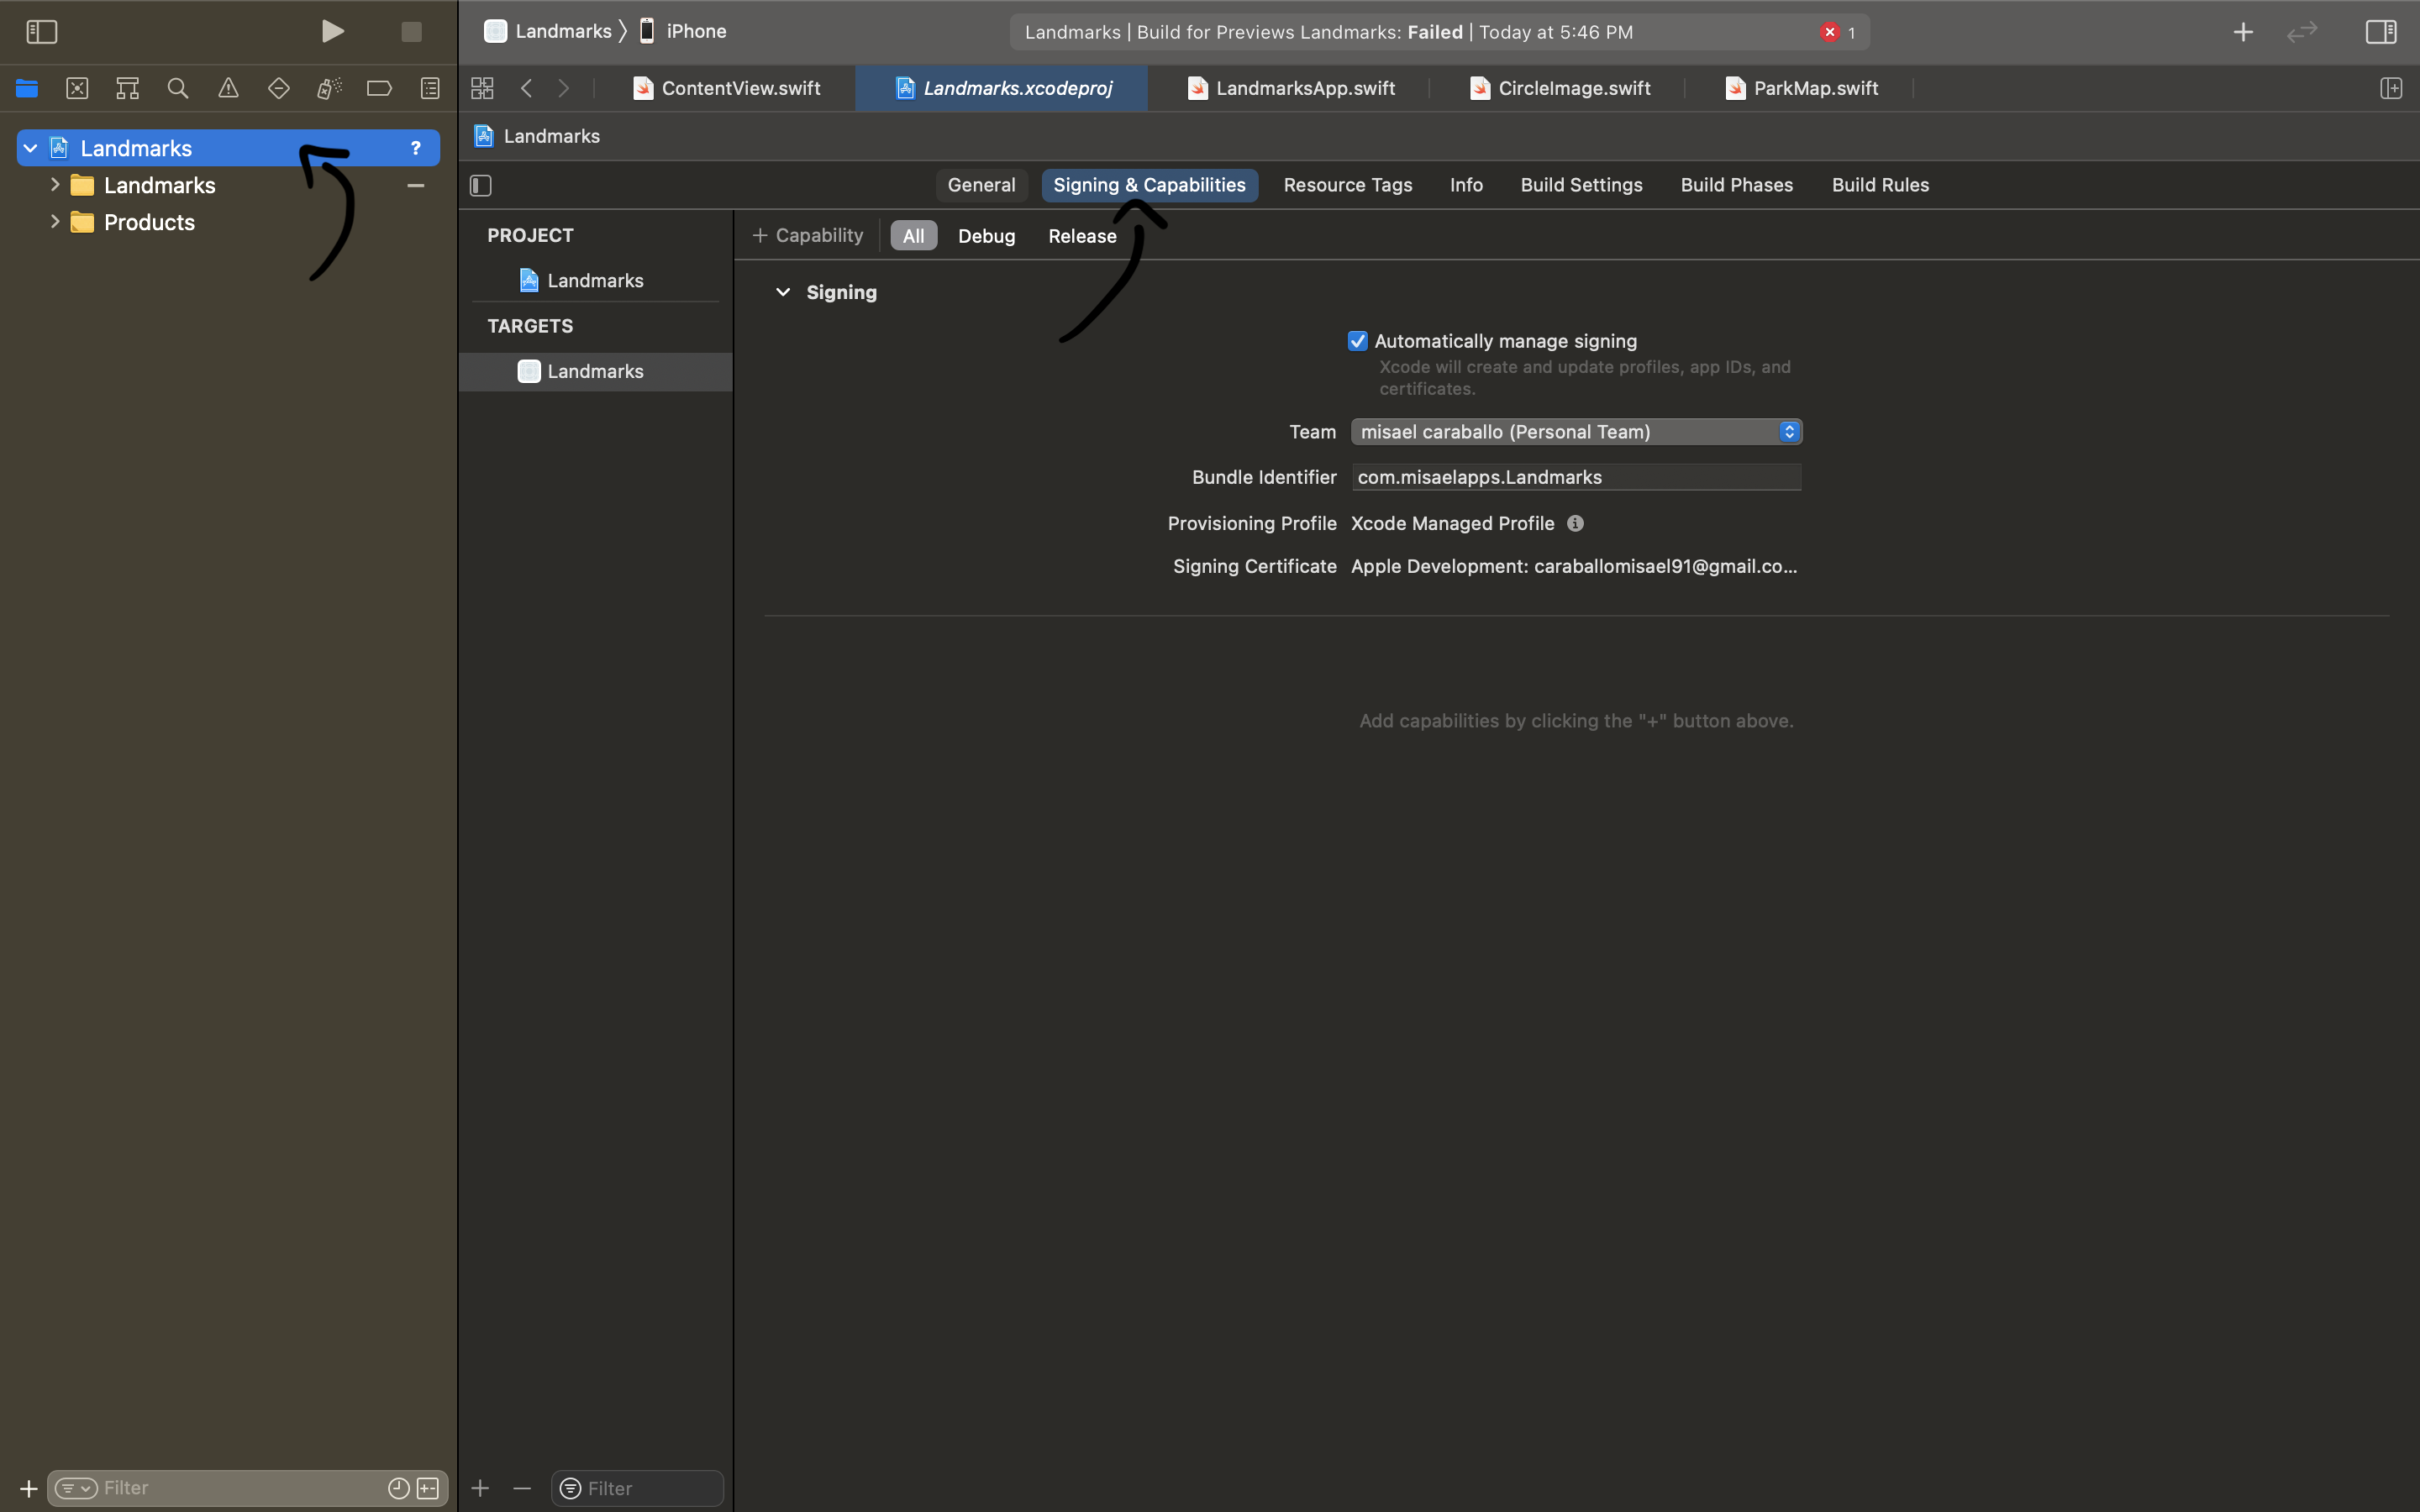Show only source-controlled files filter

[x=428, y=1488]
